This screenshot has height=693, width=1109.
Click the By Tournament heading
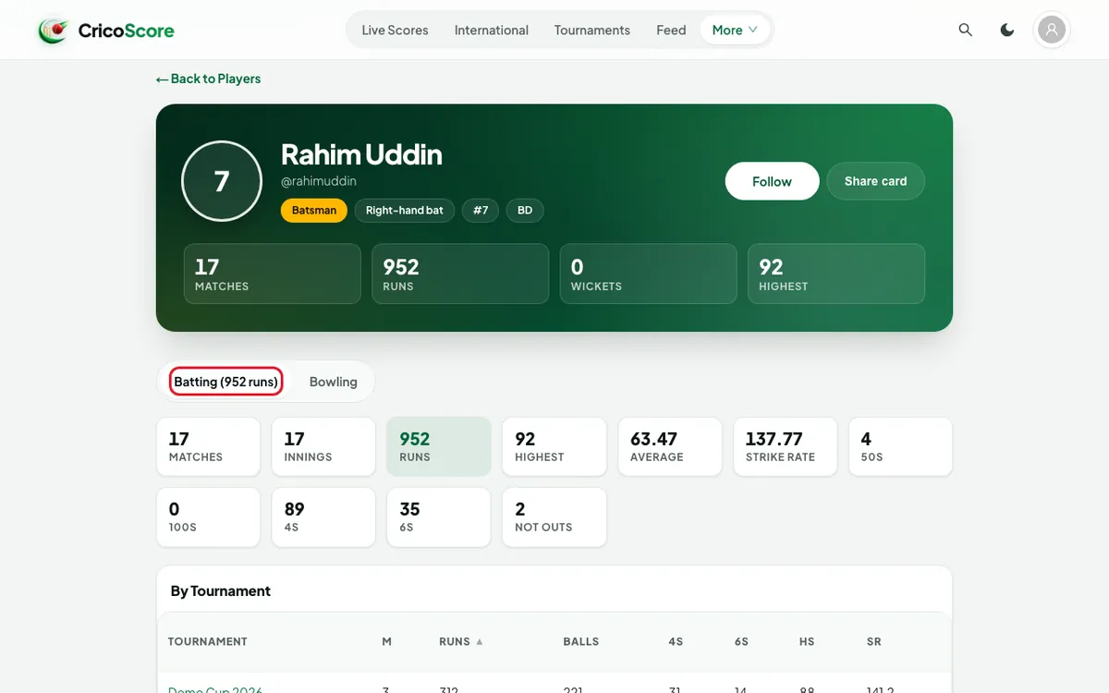pos(221,591)
